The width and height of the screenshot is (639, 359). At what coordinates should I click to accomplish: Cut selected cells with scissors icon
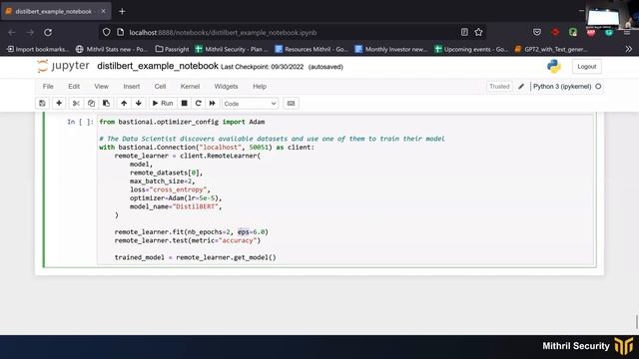pyautogui.click(x=76, y=104)
